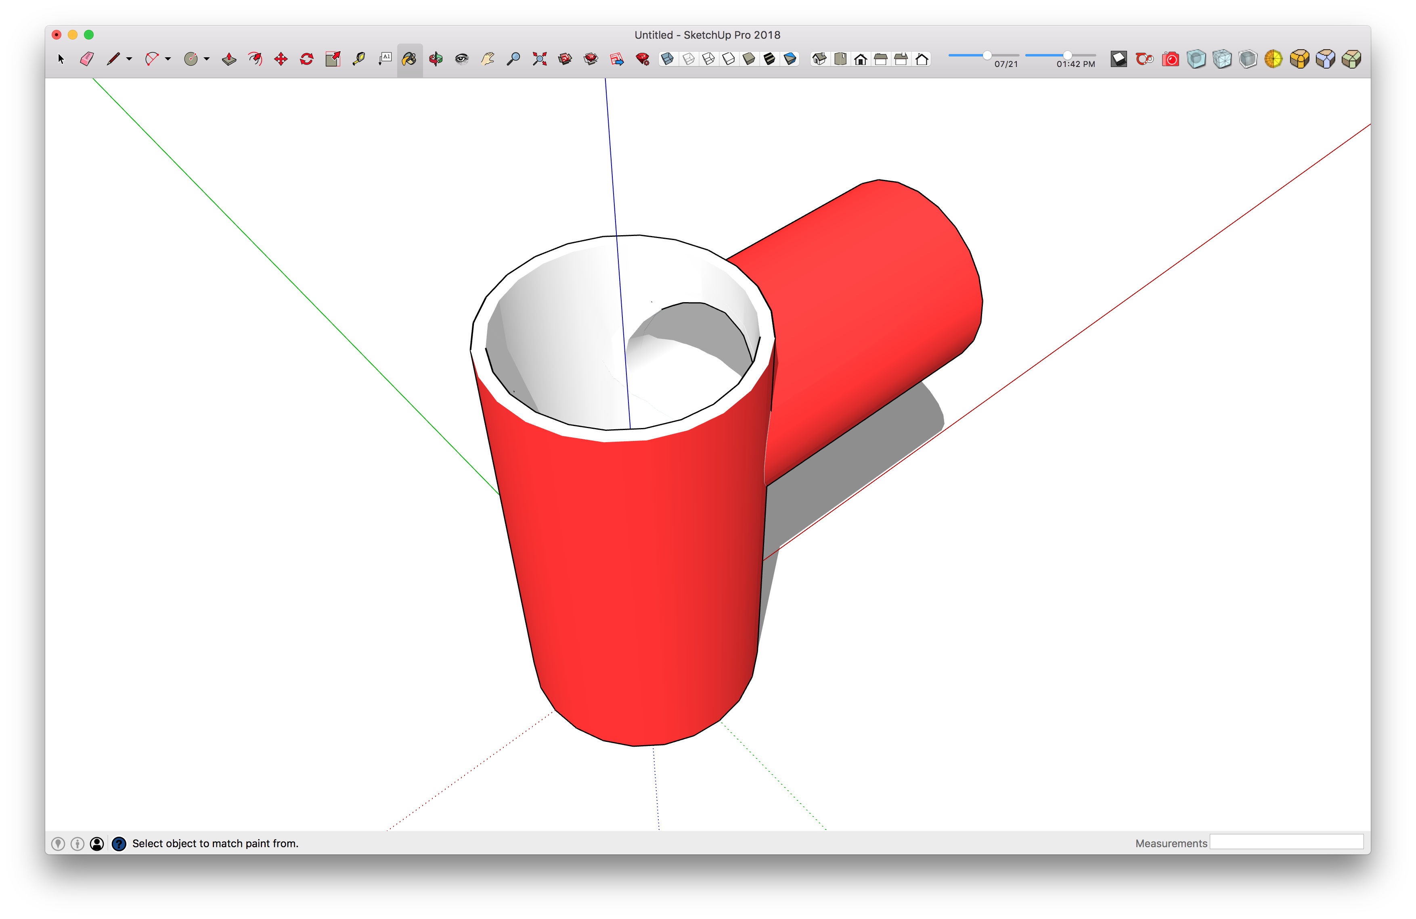
Task: Expand the Line tool dropdown arrow
Action: point(129,59)
